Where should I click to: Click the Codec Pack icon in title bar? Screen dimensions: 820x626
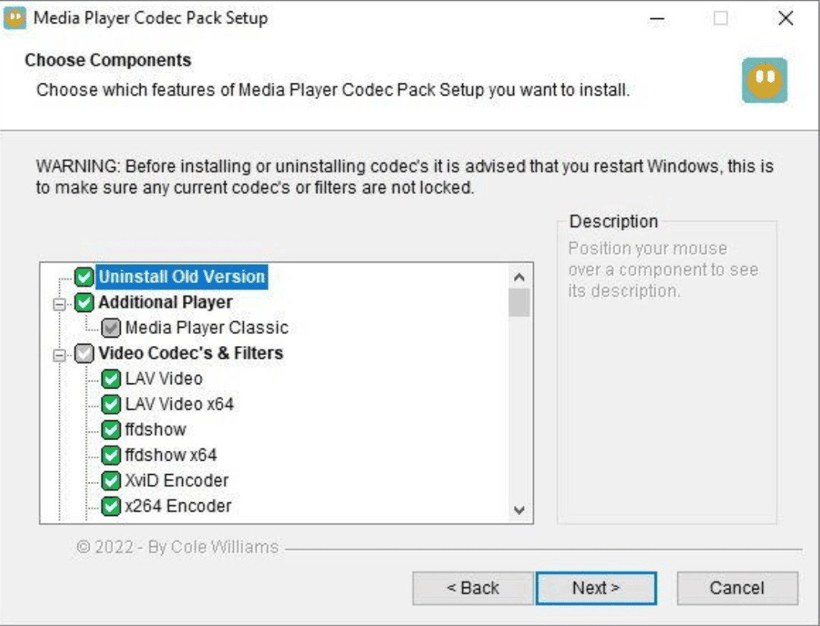point(15,17)
